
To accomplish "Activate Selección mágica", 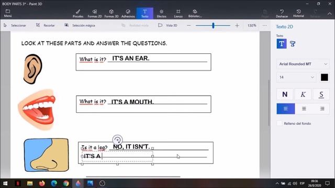I will coord(80,26).
